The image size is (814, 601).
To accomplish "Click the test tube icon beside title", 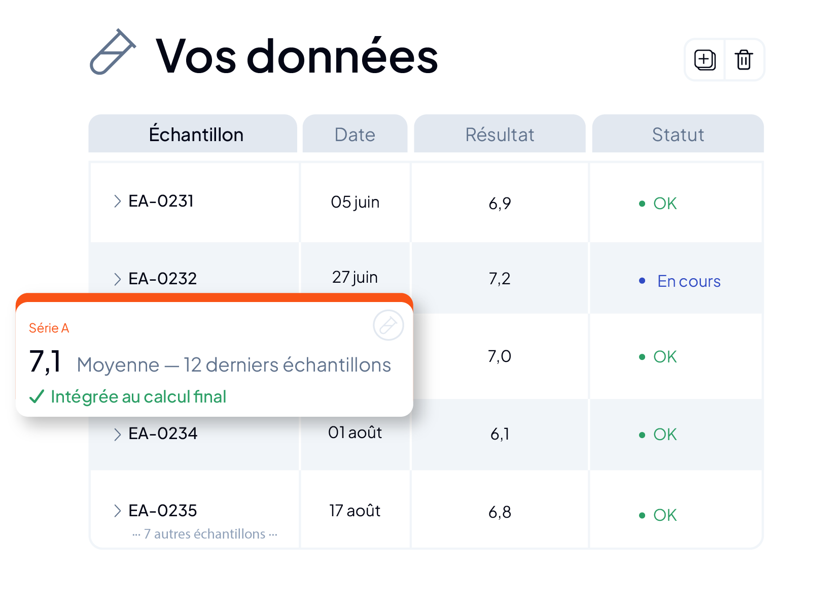I will click(113, 52).
